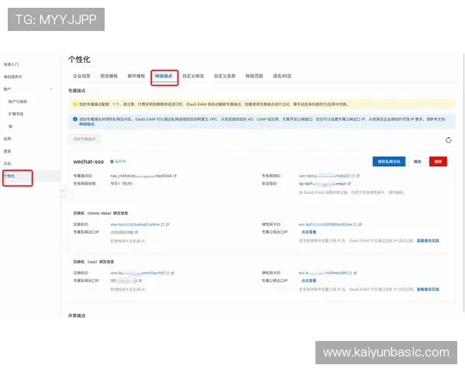Switch to the 短信模板 tab
465x372 pixels.
tap(108, 76)
